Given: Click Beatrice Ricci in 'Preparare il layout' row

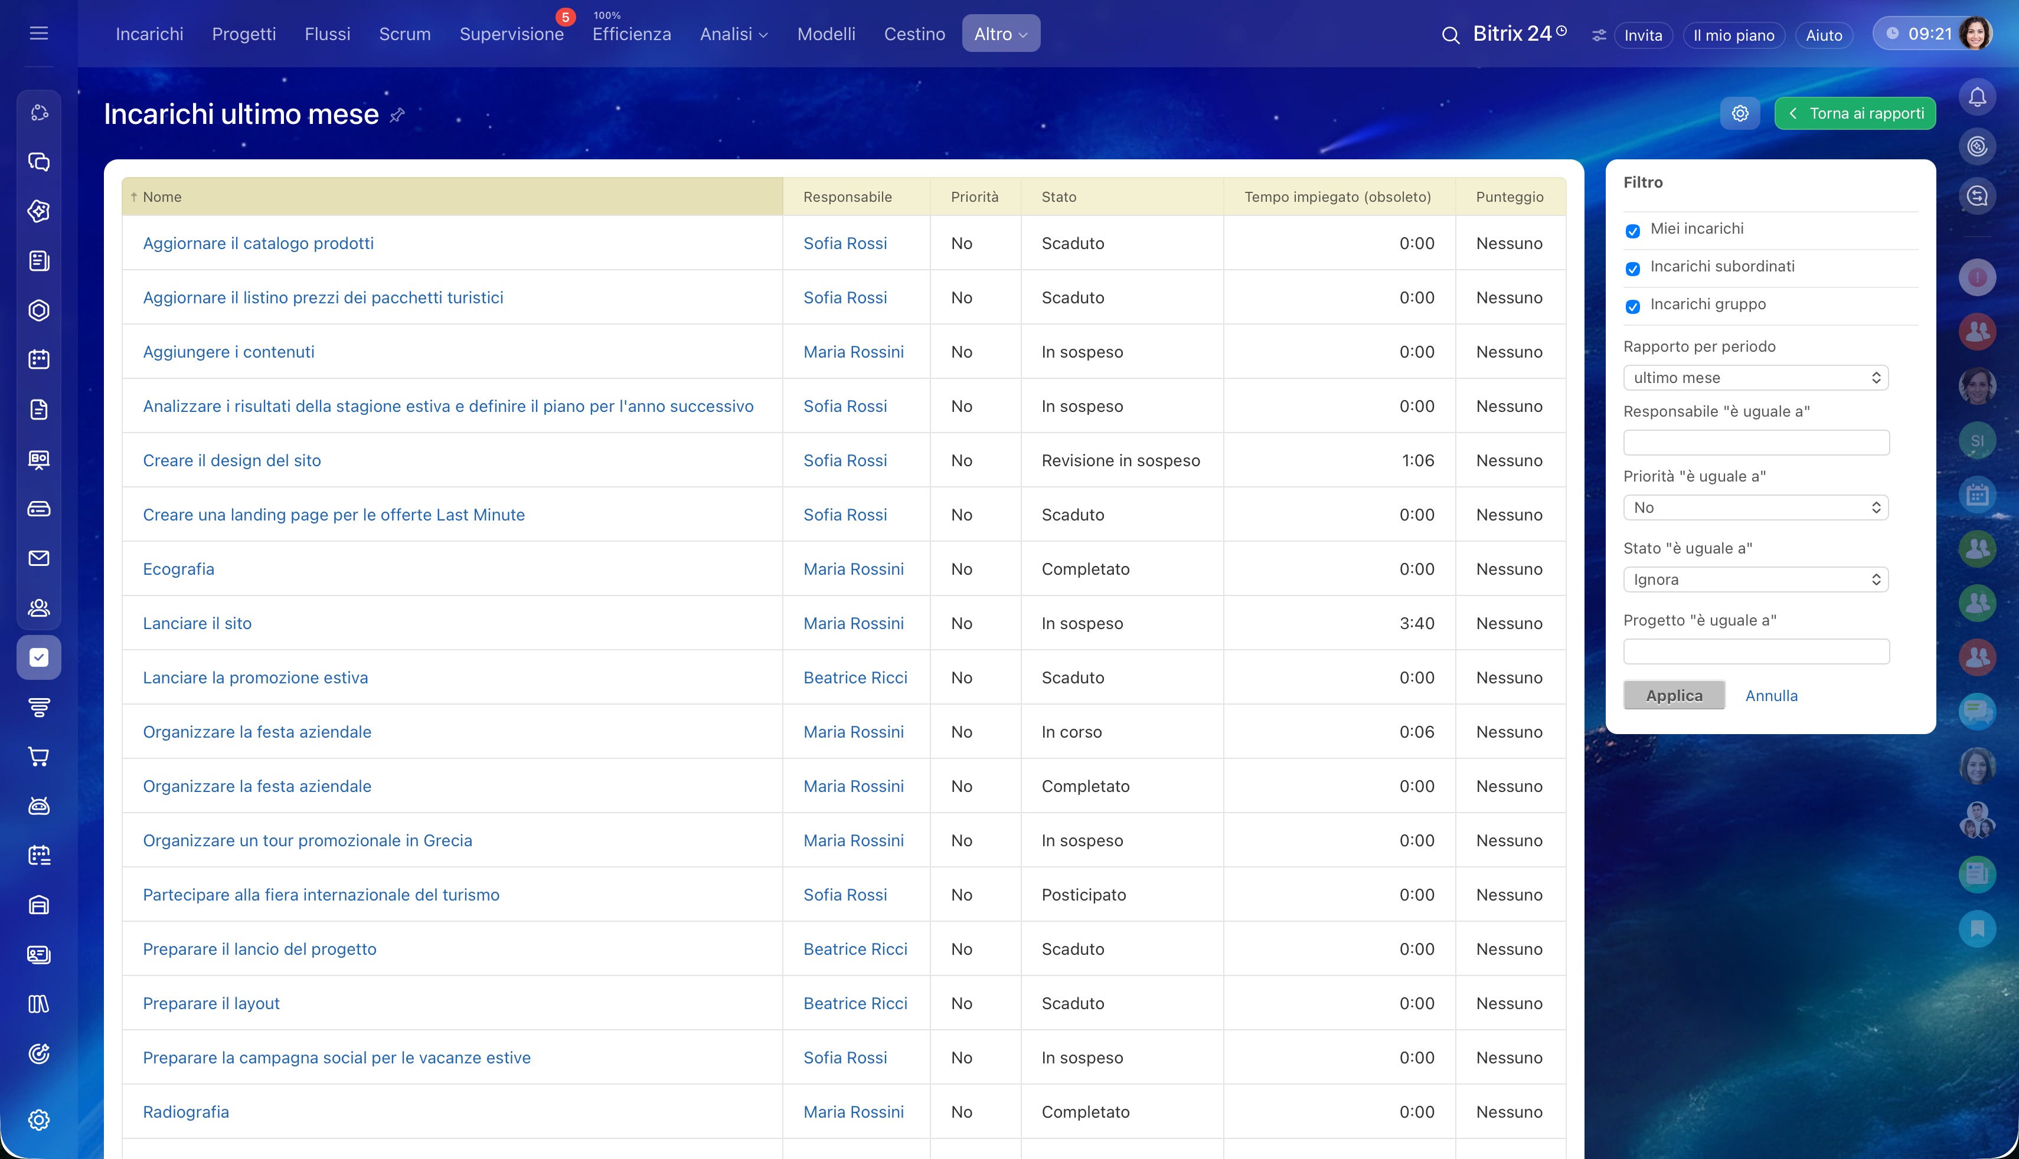Looking at the screenshot, I should pos(855,1003).
